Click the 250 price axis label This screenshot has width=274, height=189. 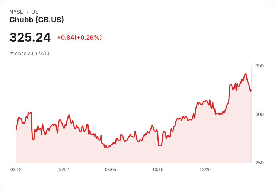[259, 163]
